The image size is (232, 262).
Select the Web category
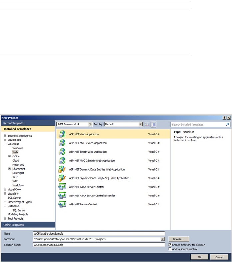(x=15, y=152)
